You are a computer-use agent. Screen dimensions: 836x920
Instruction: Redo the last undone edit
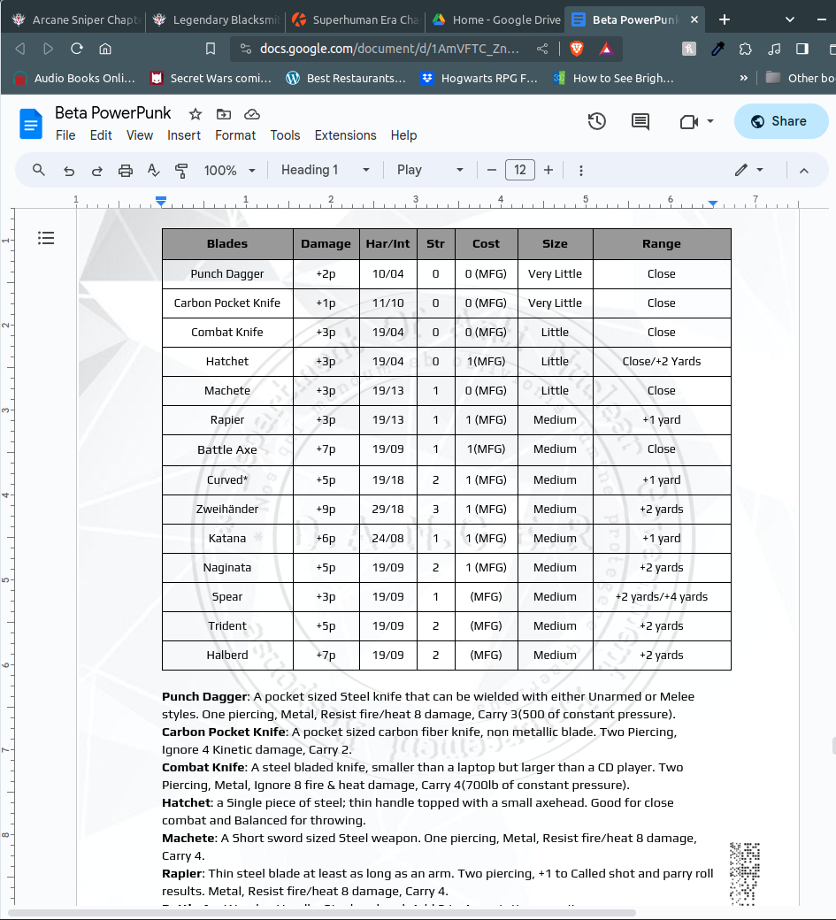pos(96,170)
